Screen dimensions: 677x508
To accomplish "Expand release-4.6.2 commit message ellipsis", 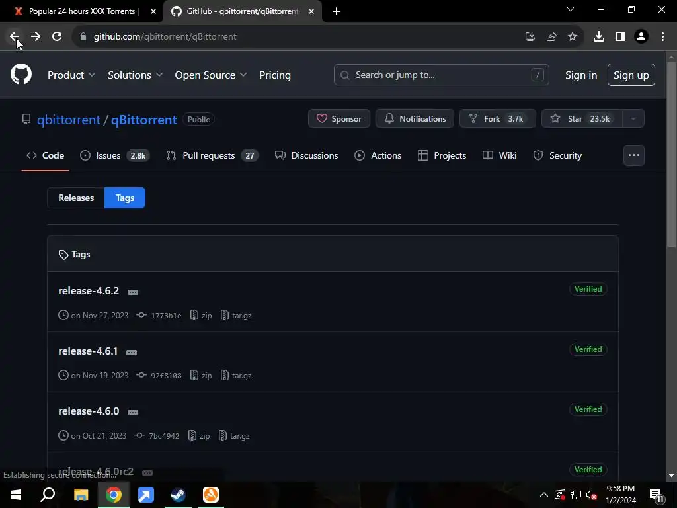I will pyautogui.click(x=133, y=292).
